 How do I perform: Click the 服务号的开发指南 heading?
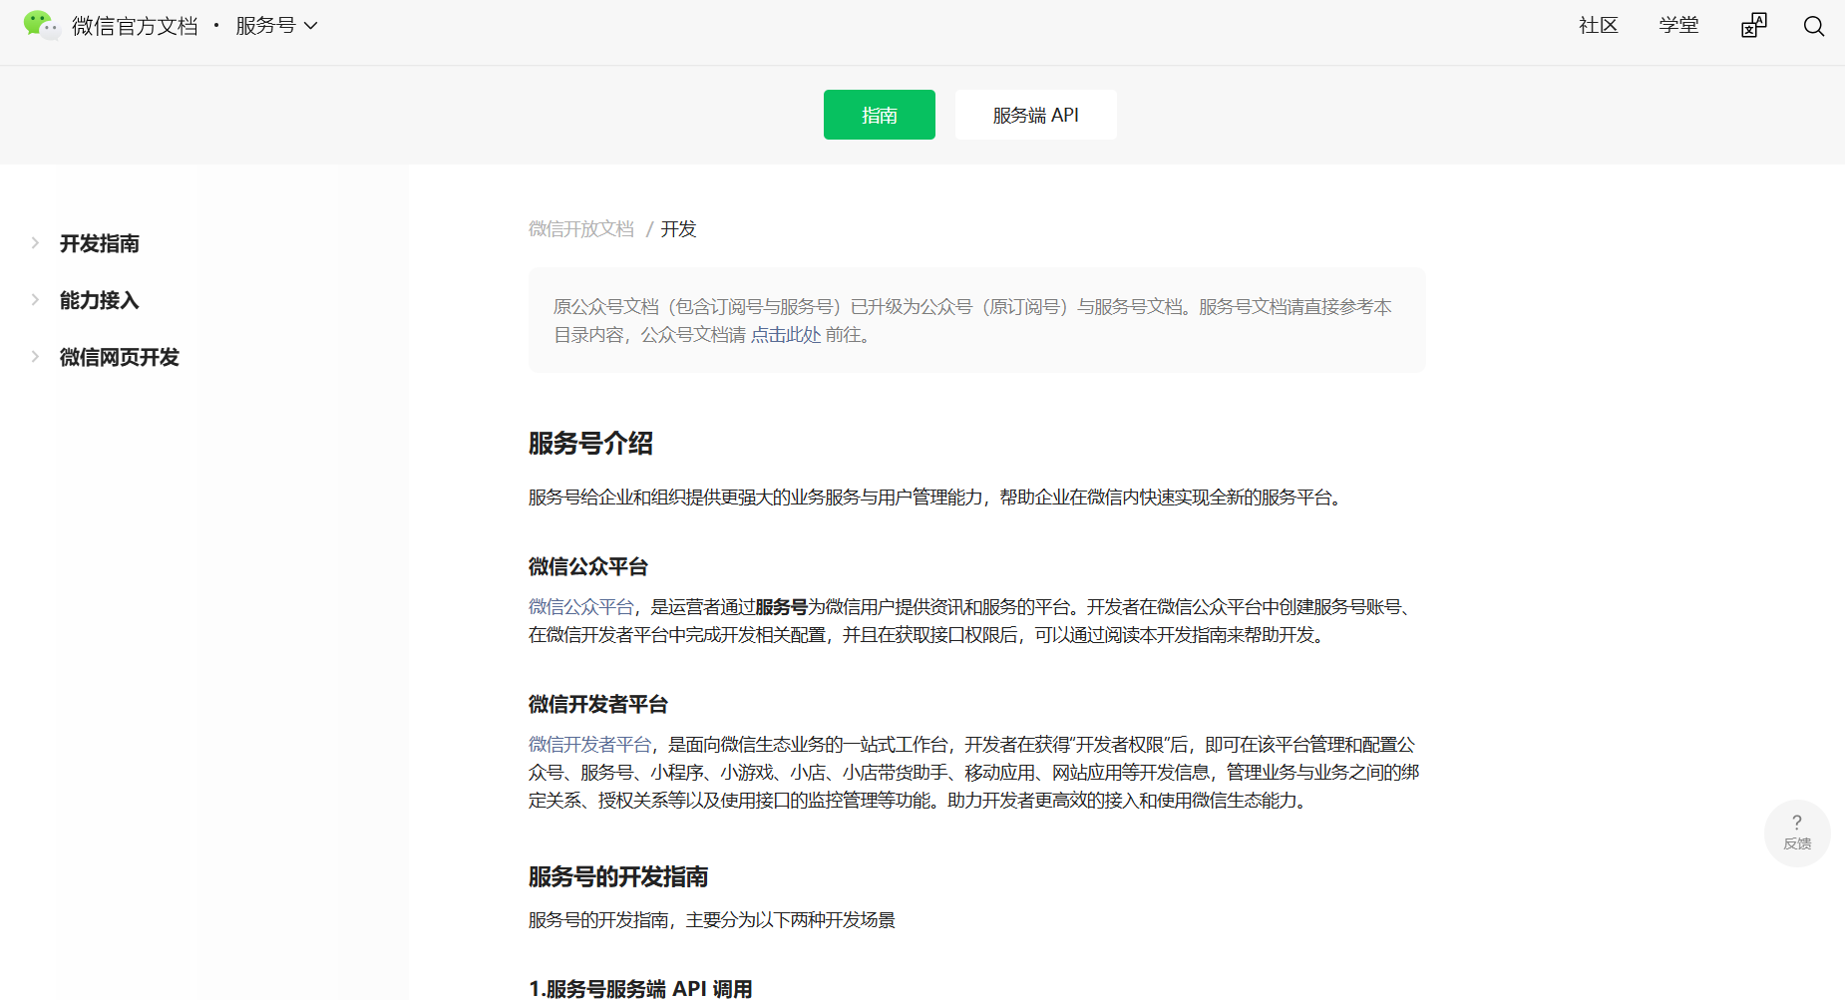click(618, 877)
